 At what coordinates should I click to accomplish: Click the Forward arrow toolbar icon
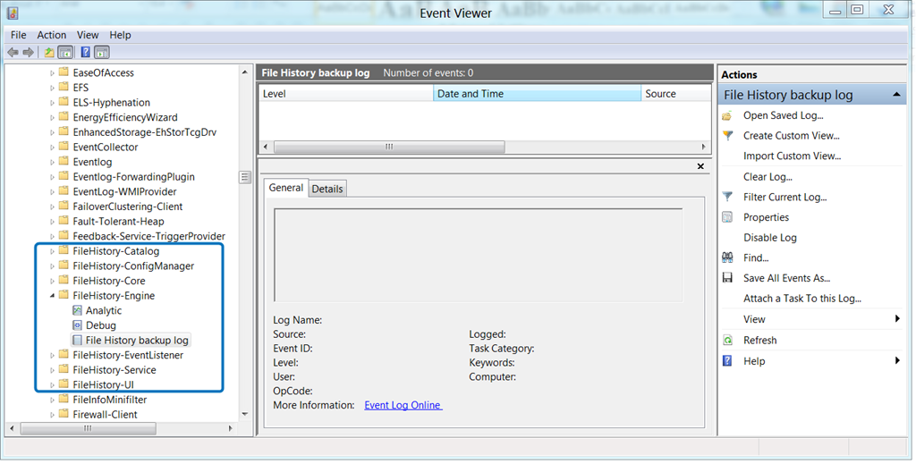coord(28,53)
